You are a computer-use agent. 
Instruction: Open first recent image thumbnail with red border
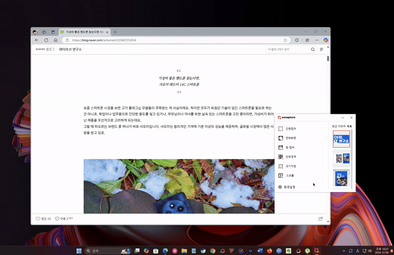click(341, 139)
